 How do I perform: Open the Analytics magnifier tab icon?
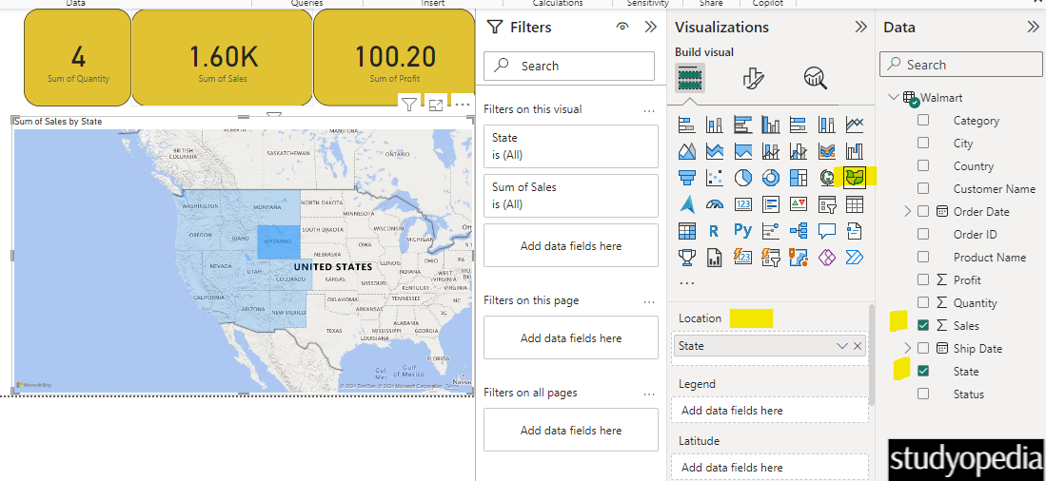[815, 79]
